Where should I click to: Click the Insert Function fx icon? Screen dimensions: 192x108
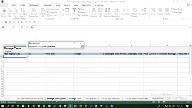pyautogui.click(x=32, y=27)
